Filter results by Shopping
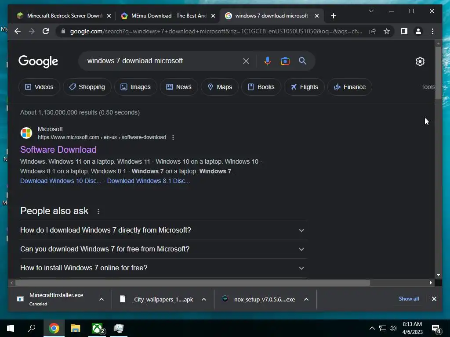 point(87,87)
